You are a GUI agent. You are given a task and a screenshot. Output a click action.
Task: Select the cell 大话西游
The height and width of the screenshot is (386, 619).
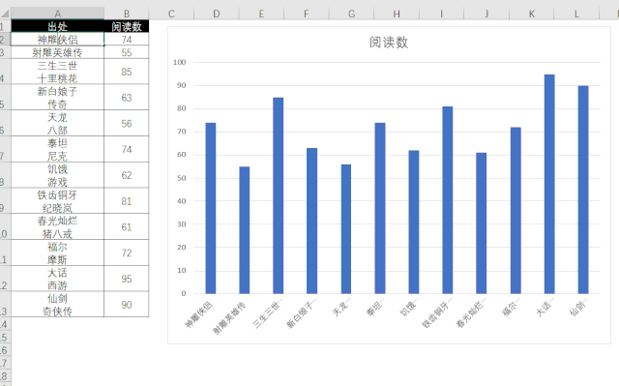[x=57, y=279]
